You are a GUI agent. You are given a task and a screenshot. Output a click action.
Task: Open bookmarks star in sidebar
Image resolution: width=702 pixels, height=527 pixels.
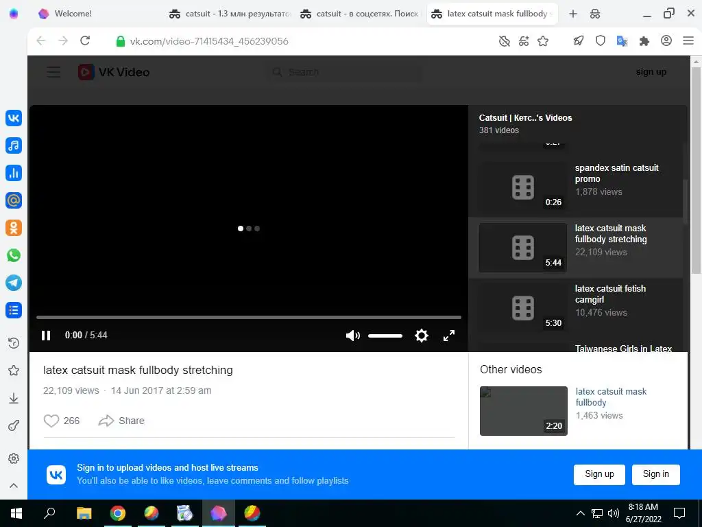click(x=14, y=370)
